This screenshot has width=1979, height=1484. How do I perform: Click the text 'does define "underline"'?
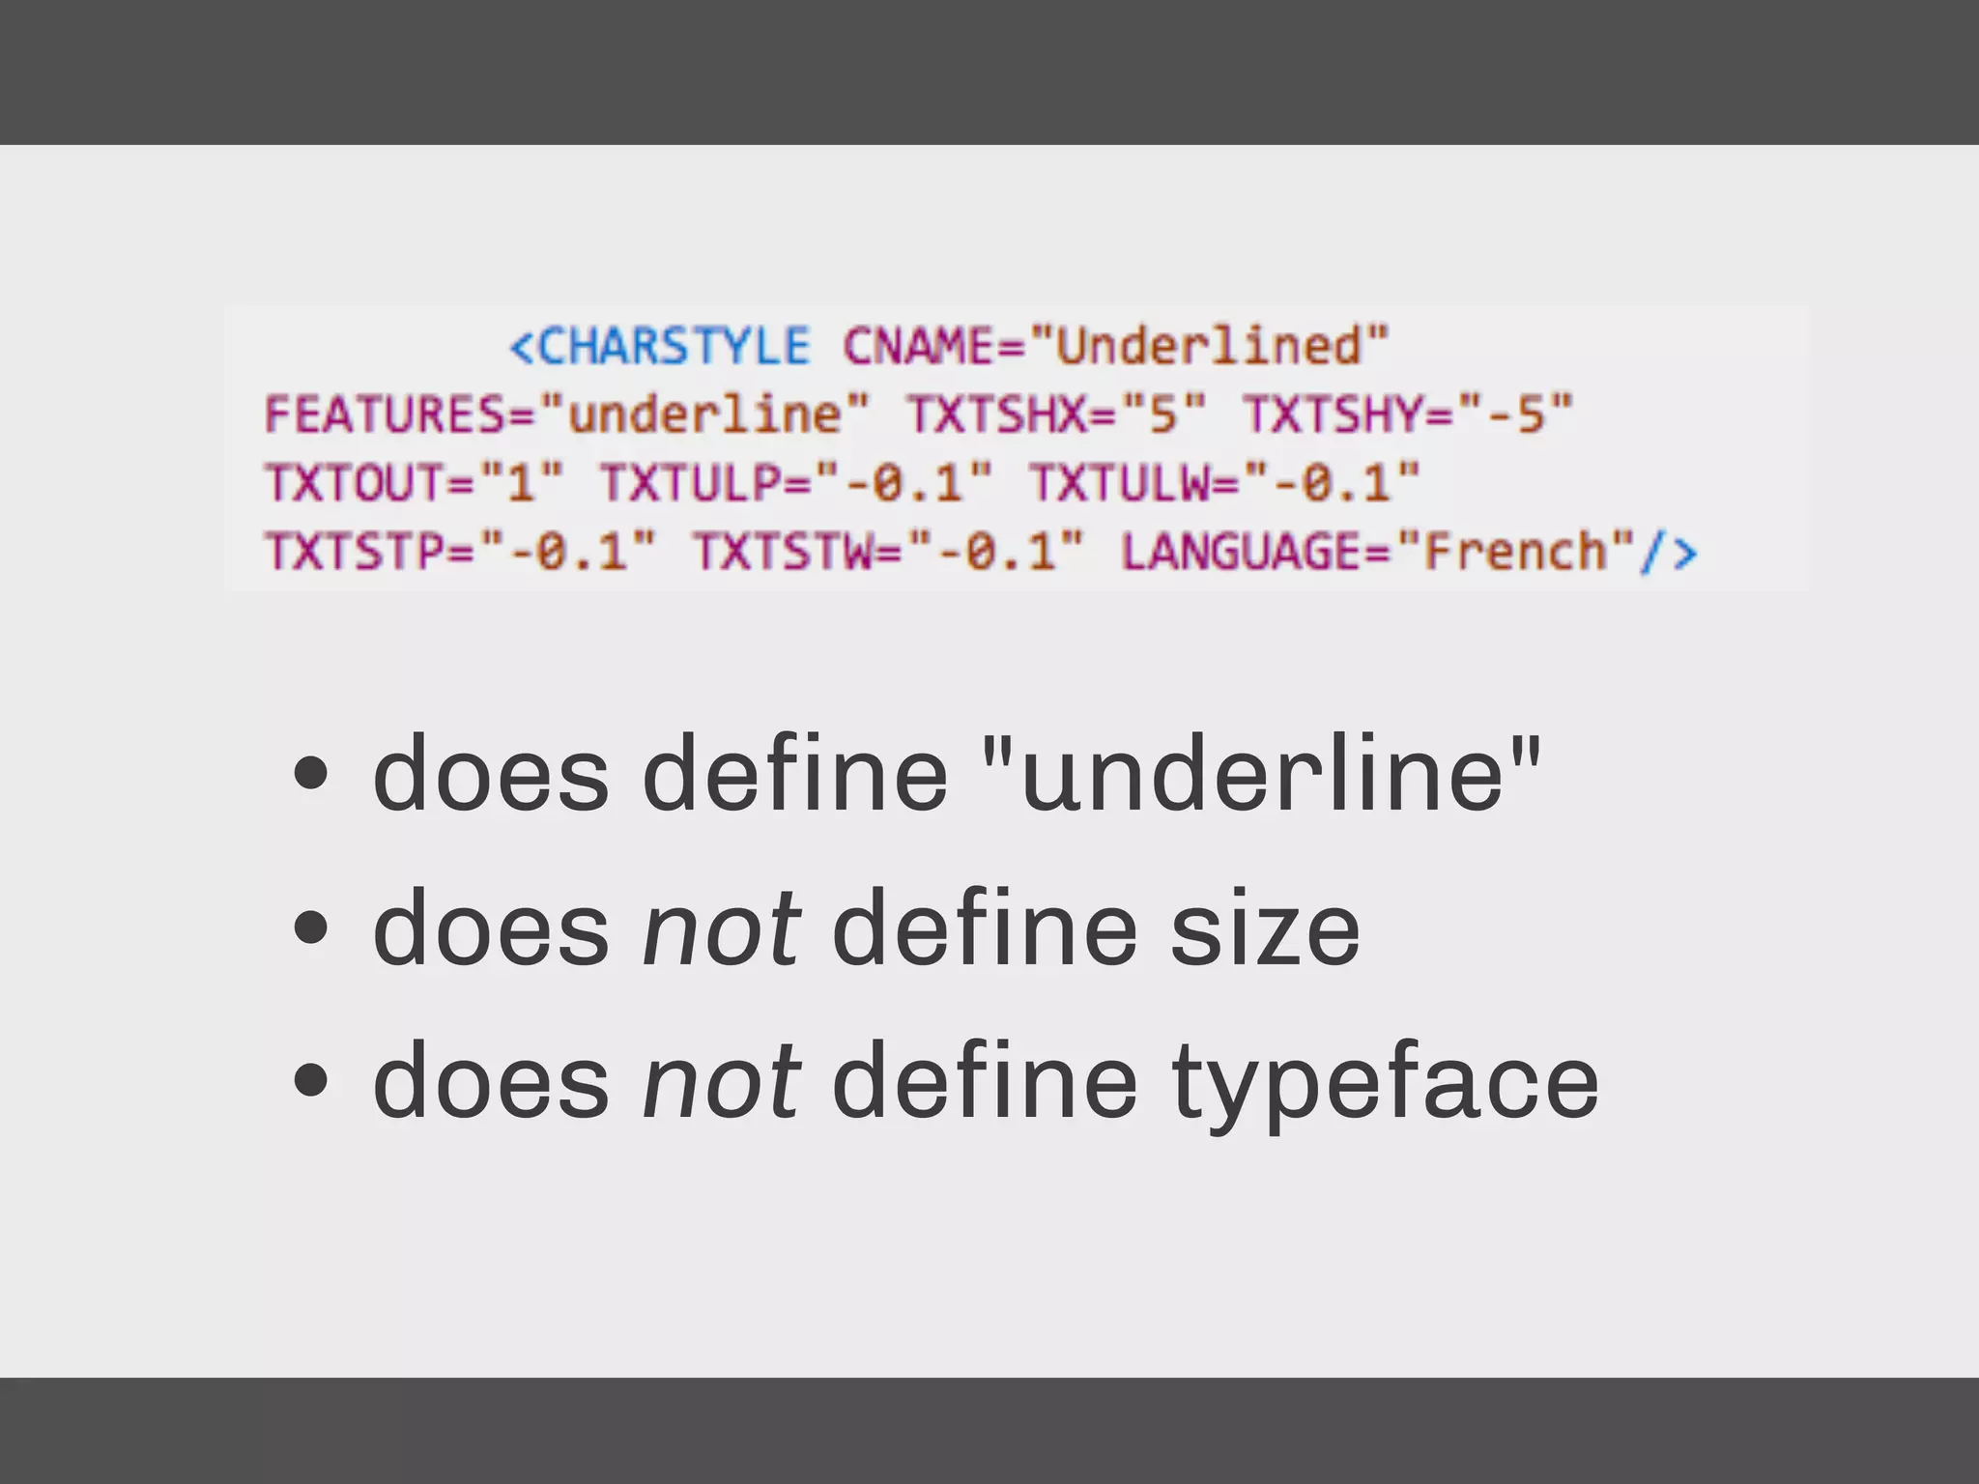[x=957, y=774]
